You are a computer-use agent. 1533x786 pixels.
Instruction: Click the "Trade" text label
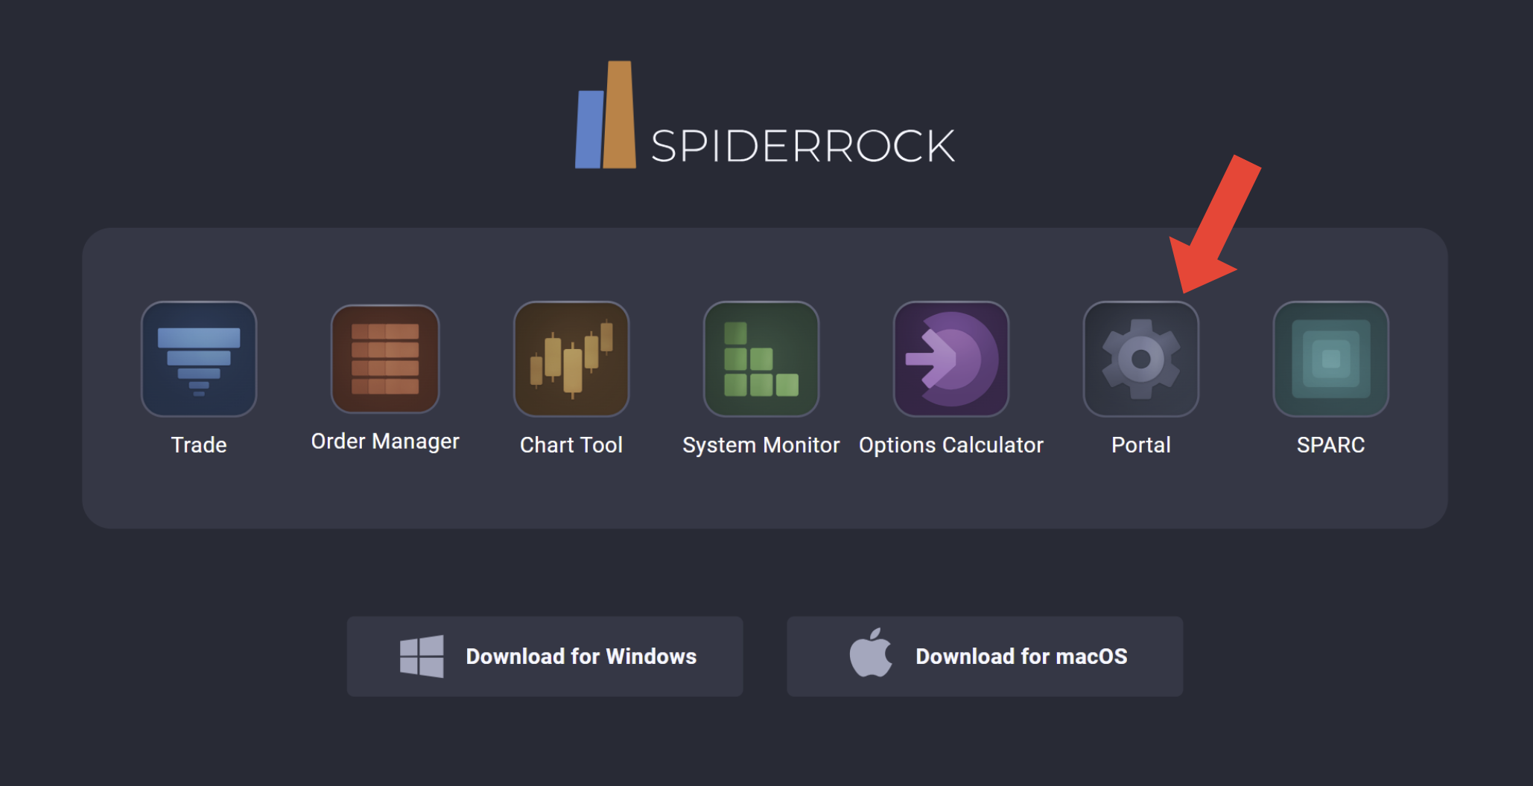[199, 445]
